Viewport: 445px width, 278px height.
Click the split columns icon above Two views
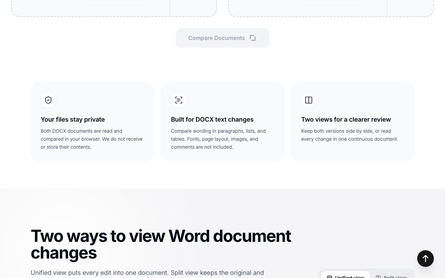pos(309,100)
